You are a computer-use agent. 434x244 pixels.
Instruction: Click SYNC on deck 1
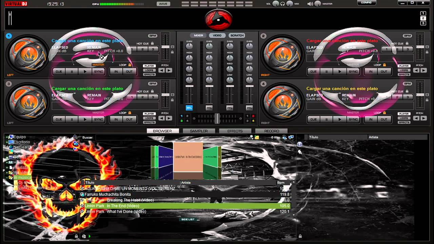pos(98,72)
